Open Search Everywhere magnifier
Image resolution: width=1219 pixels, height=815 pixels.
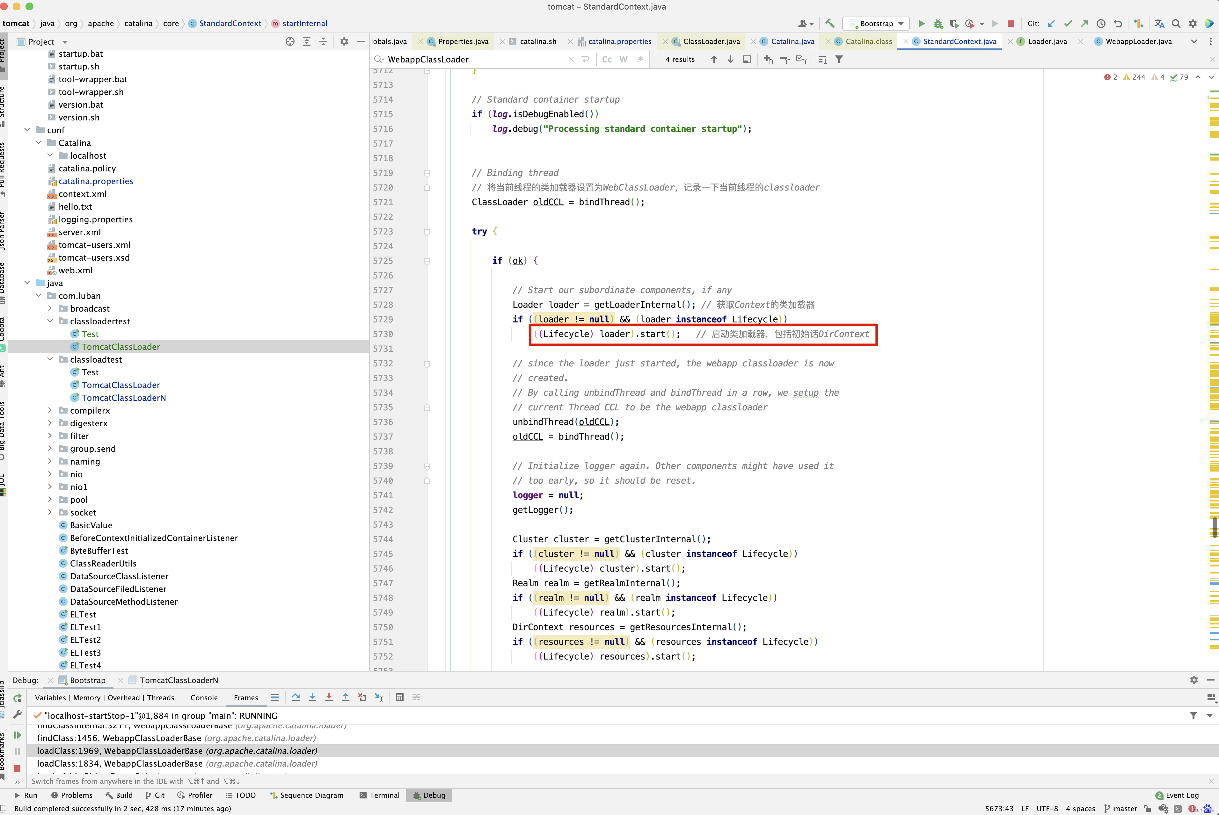(1176, 23)
